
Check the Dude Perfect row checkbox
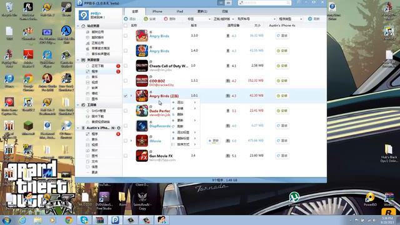(126, 111)
